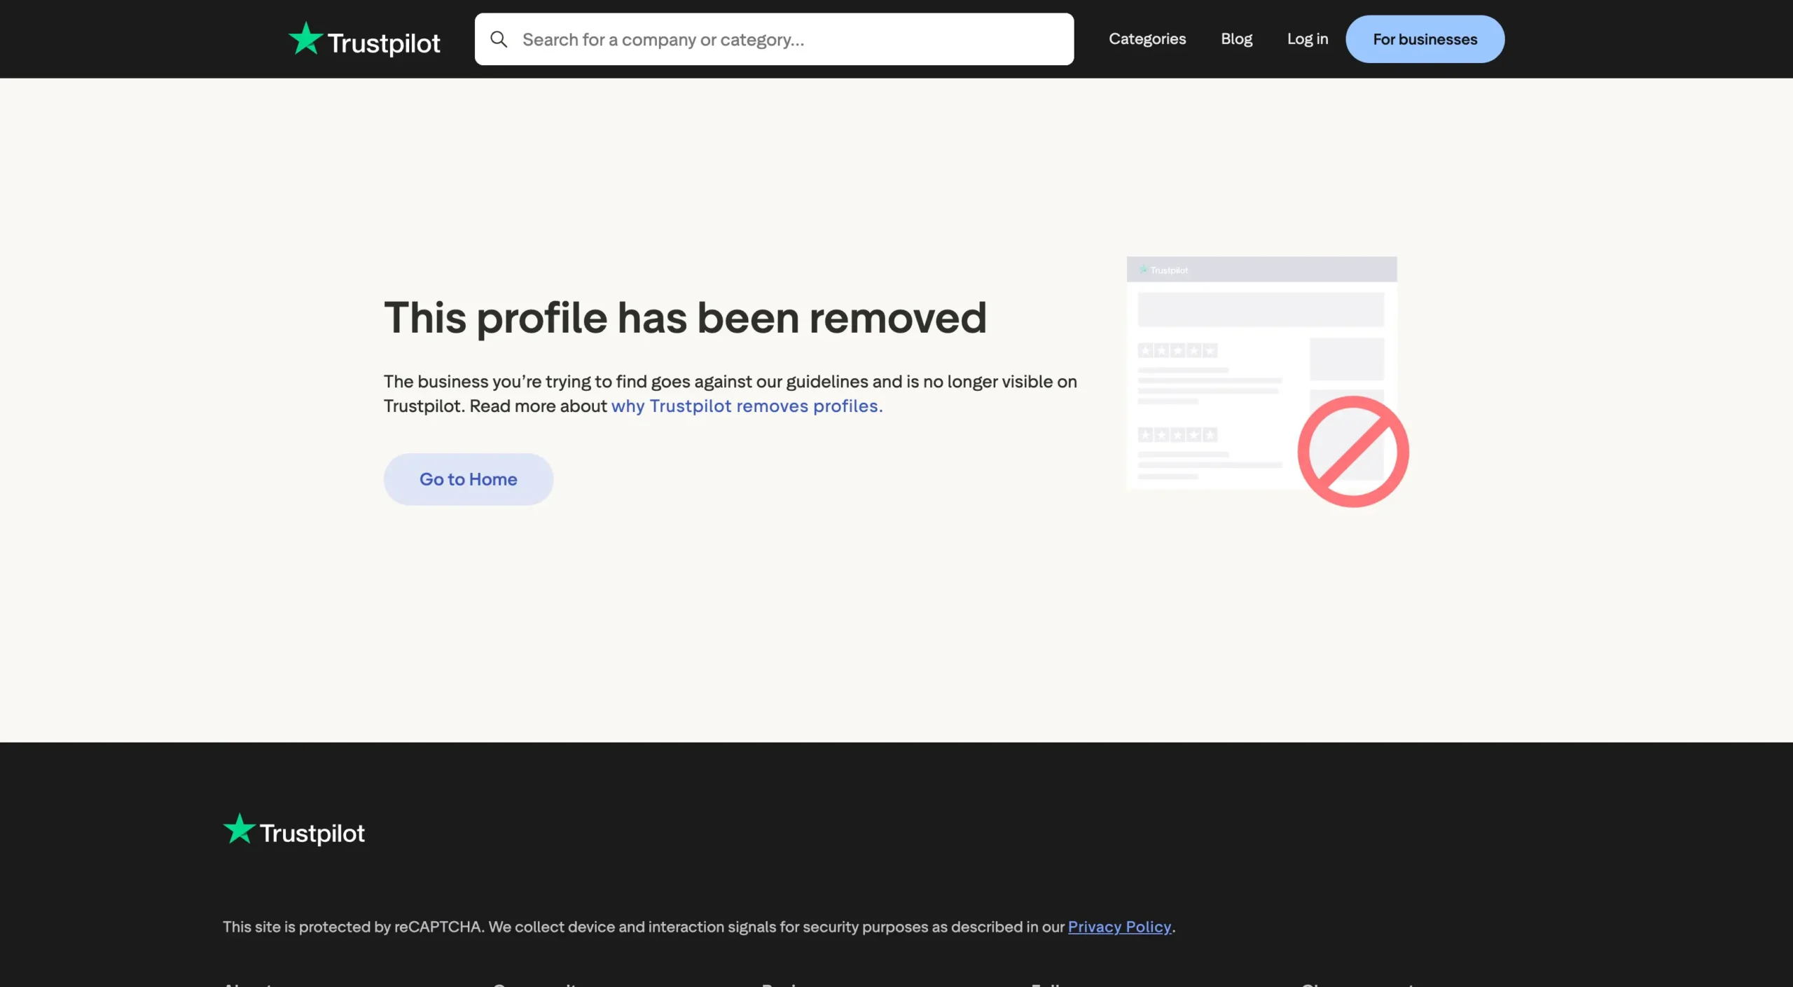
Task: Click Log in in the top navigation
Action: [x=1307, y=39]
